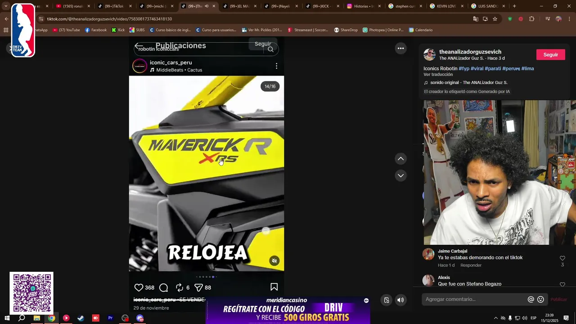Click the Publicar comment button
This screenshot has width=576, height=324.
pos(558,299)
